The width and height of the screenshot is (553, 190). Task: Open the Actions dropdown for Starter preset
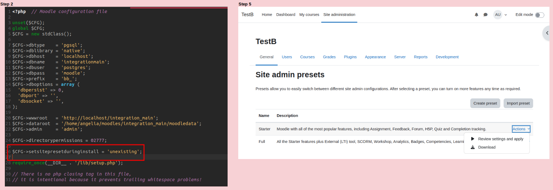pos(521,129)
